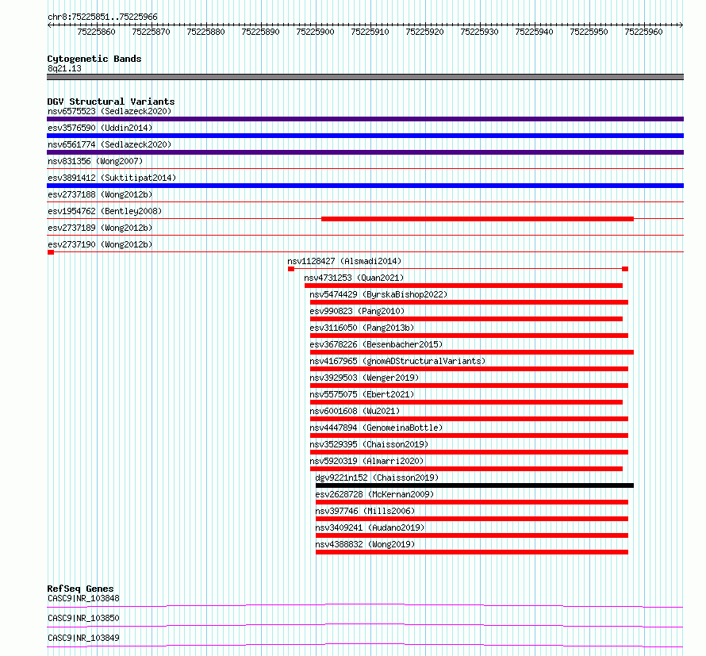The width and height of the screenshot is (706, 656).
Task: Click the thick red esv1954762 Bentley2008 bar
Action: point(478,219)
